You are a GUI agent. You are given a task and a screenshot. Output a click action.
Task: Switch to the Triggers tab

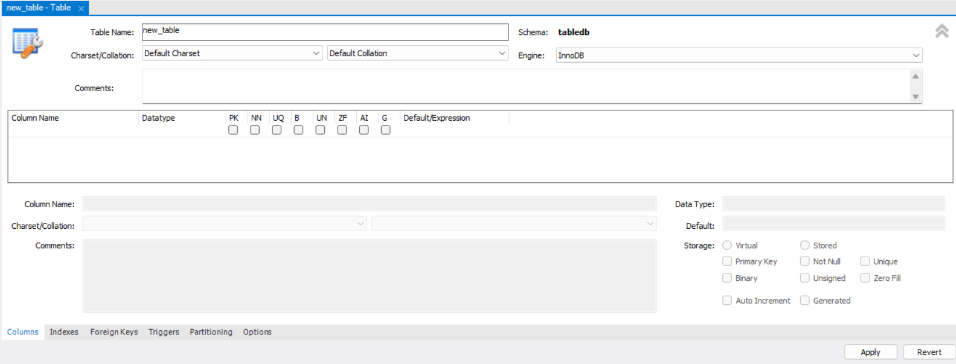pyautogui.click(x=164, y=332)
